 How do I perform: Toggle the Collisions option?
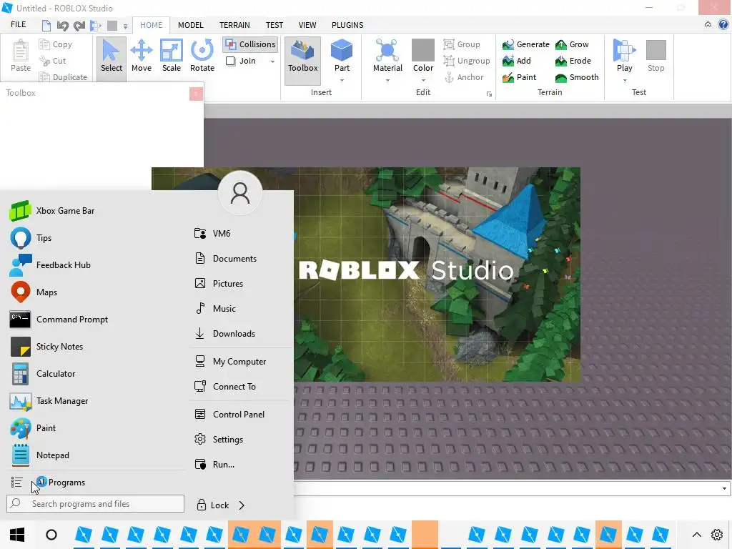[250, 44]
